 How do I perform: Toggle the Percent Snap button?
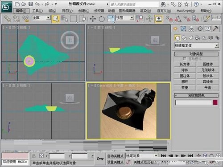click(x=187, y=19)
